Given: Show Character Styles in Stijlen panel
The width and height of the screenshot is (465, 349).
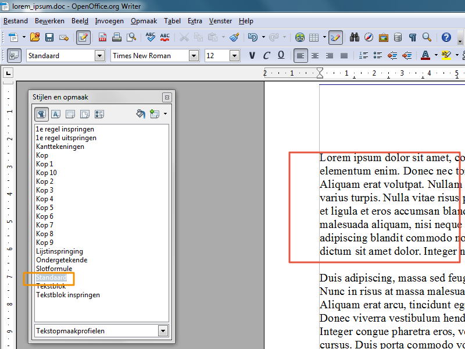Looking at the screenshot, I should click(56, 114).
